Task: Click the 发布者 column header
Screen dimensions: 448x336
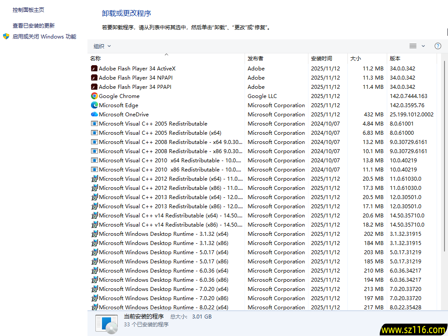Action: pyautogui.click(x=255, y=58)
